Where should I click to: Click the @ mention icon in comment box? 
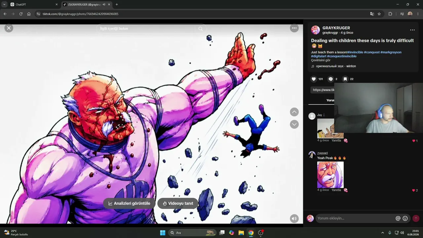[398, 218]
